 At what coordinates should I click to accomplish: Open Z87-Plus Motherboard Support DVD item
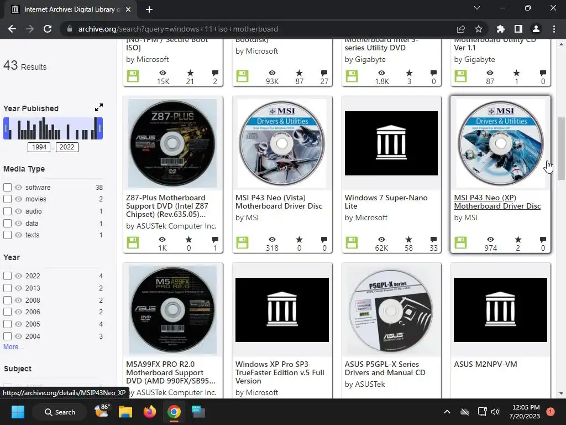click(167, 206)
